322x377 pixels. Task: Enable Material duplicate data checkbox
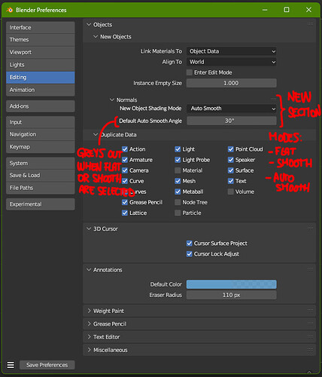point(178,170)
